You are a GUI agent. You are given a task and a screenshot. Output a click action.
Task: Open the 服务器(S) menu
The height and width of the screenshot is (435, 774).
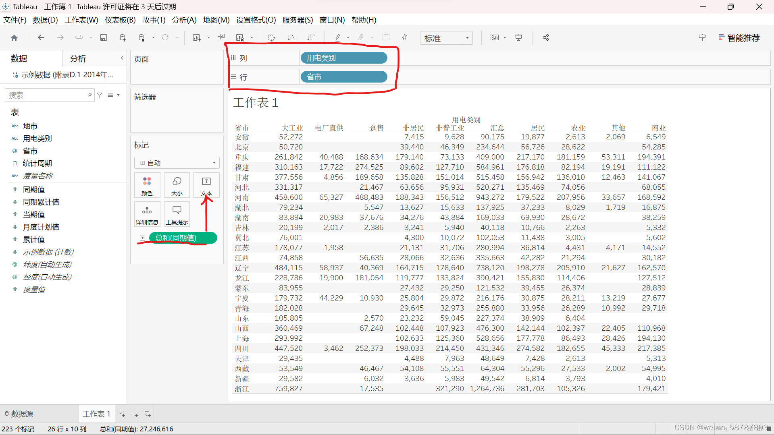(297, 20)
